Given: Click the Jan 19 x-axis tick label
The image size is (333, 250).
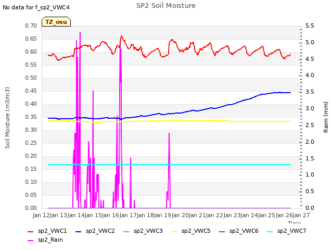Looking at the screenshot, I should coord(163,215).
